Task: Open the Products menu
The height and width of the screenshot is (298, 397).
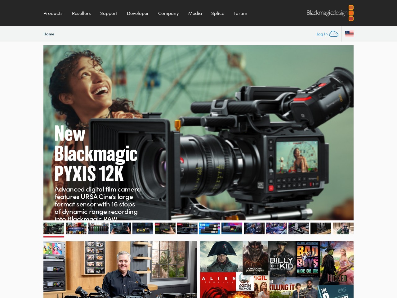Action: pos(53,13)
